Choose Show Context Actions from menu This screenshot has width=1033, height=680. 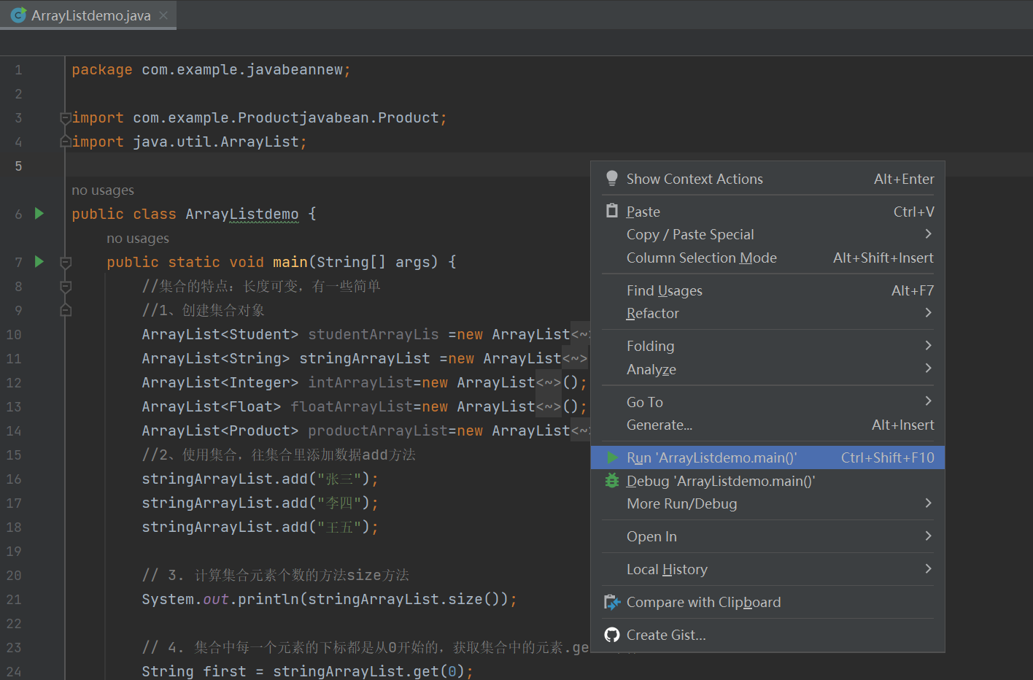(x=767, y=179)
